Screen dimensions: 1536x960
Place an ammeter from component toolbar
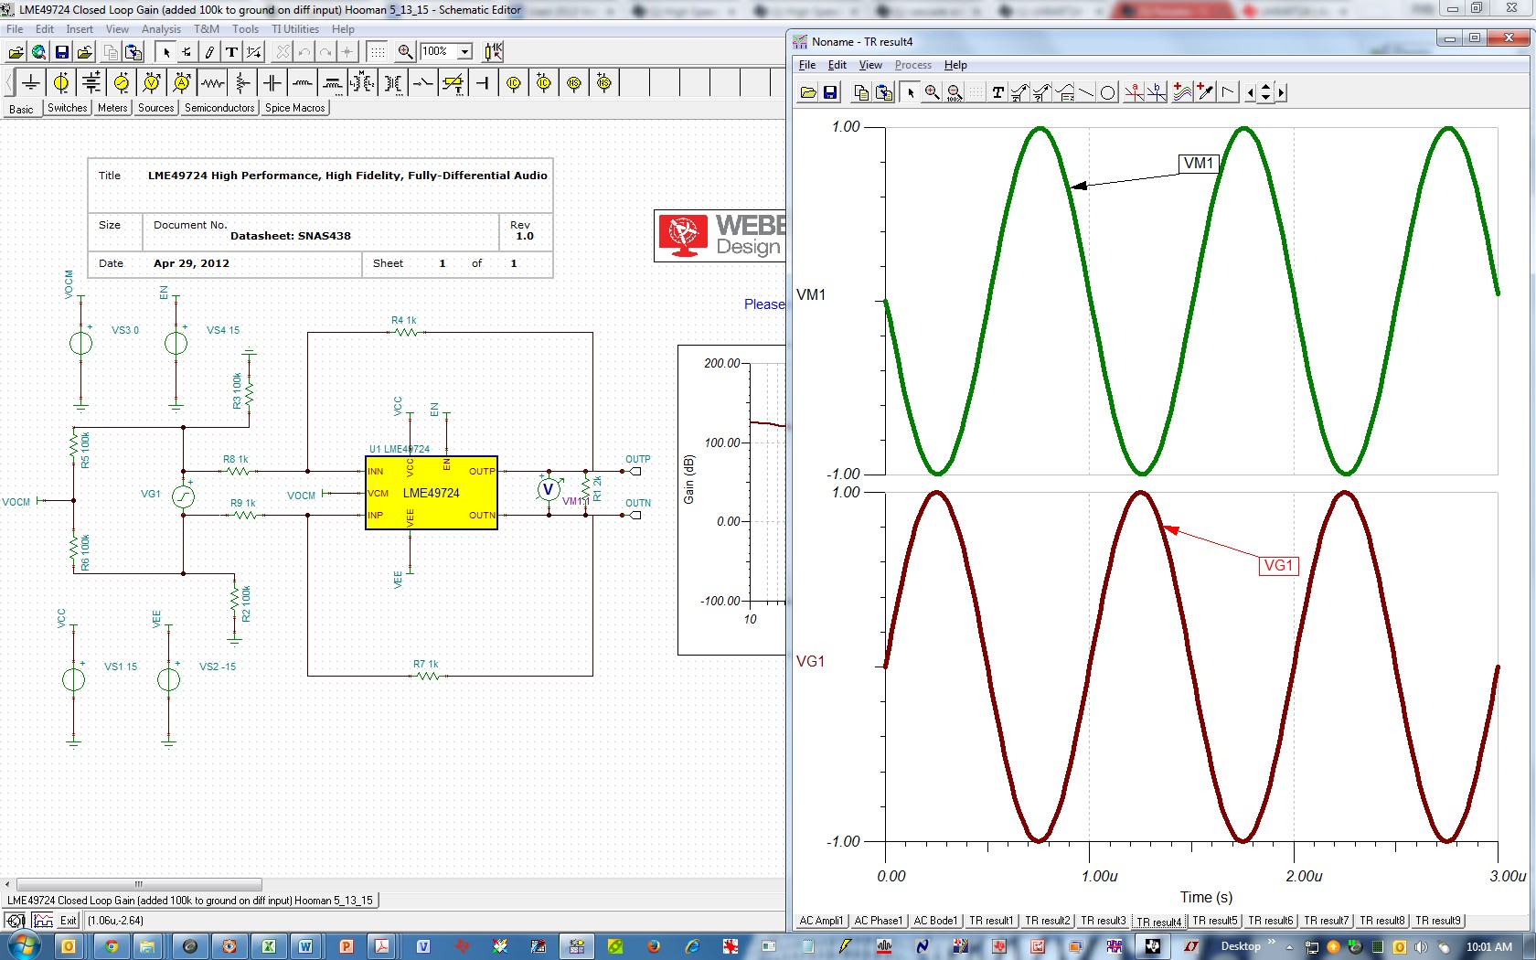(182, 83)
